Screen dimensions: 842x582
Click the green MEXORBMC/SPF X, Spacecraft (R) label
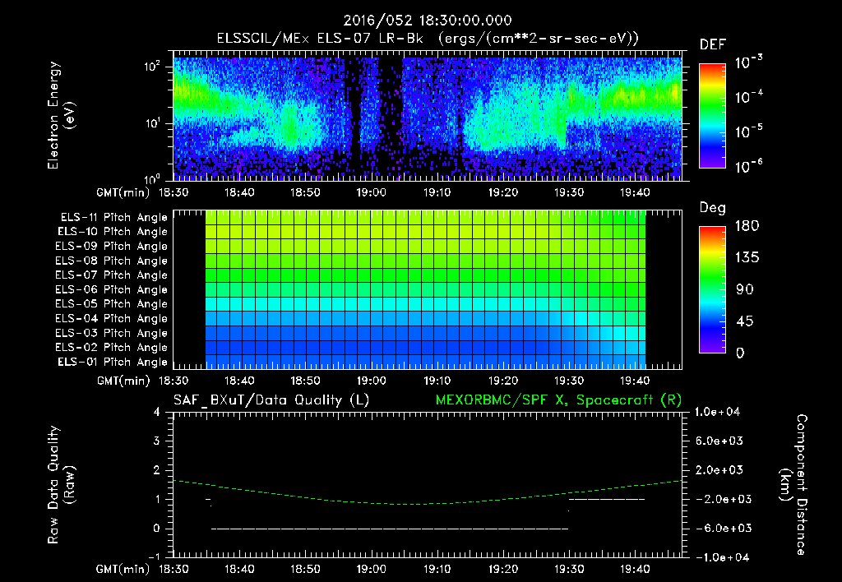558,400
